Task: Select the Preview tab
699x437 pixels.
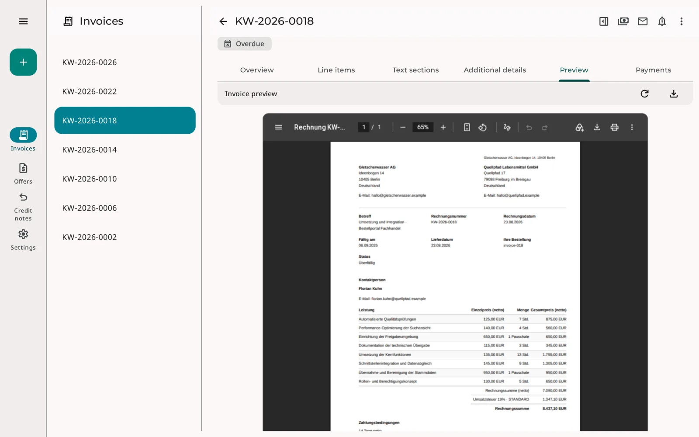Action: [x=574, y=70]
